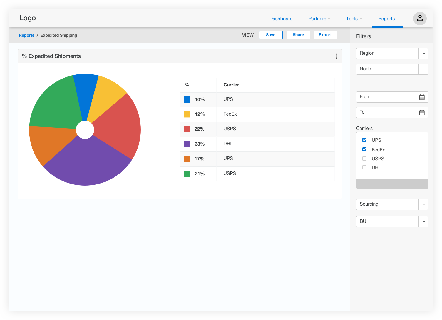442x320 pixels.
Task: Uncheck the UPS carrier checkbox
Action: 364,140
